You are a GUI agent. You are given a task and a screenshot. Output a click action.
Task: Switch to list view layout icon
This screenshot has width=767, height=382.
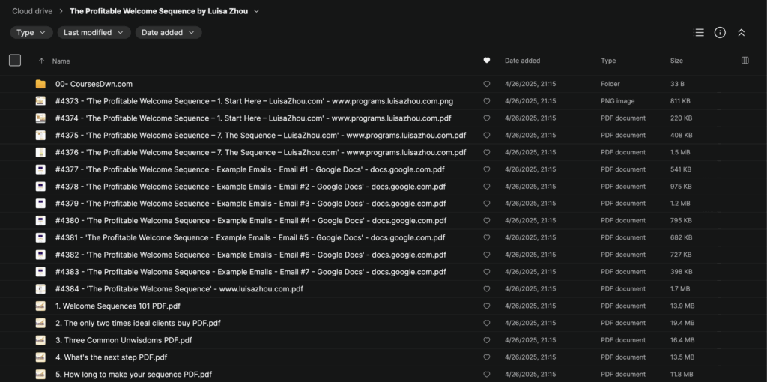tap(698, 32)
